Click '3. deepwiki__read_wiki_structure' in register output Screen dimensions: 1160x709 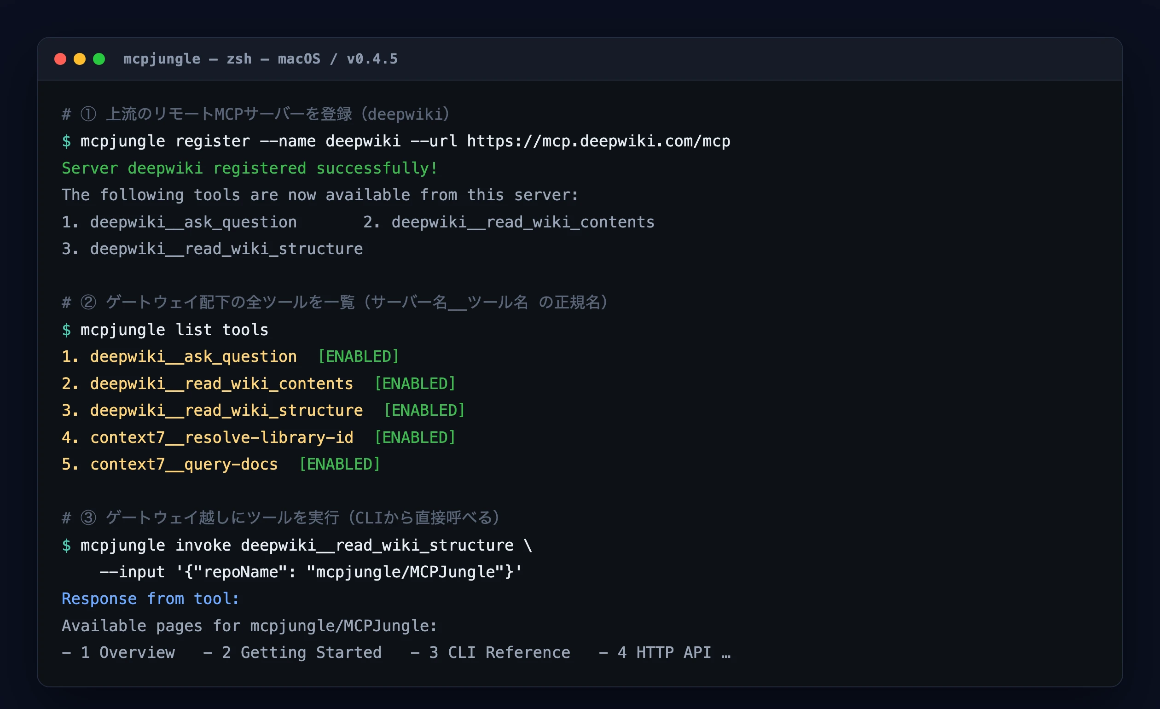tap(212, 249)
